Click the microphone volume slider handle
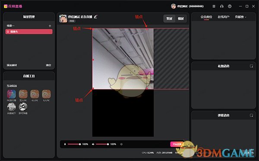The width and height of the screenshot is (259, 161). (80, 144)
